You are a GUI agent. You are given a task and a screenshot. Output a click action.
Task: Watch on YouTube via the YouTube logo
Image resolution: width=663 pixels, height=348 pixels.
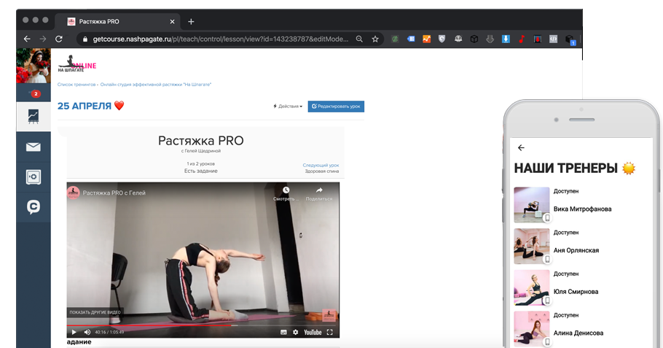[313, 333]
